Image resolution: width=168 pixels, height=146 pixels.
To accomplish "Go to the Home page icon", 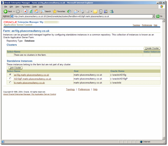I will pos(36,11).
